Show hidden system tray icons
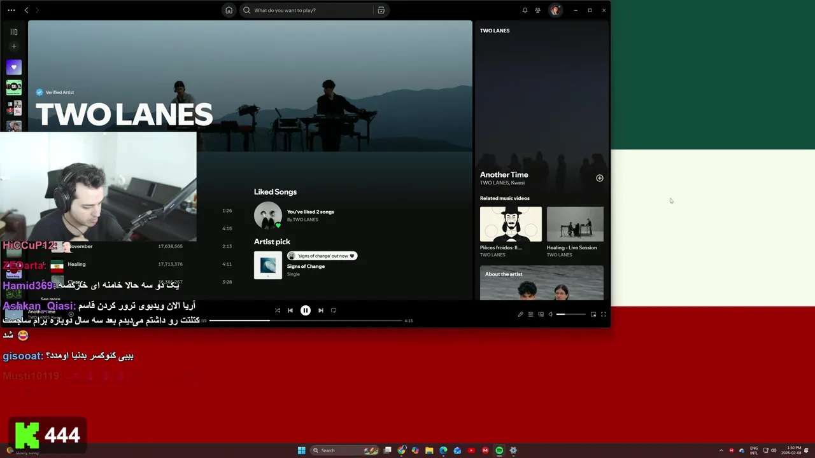This screenshot has height=458, width=815. point(721,450)
